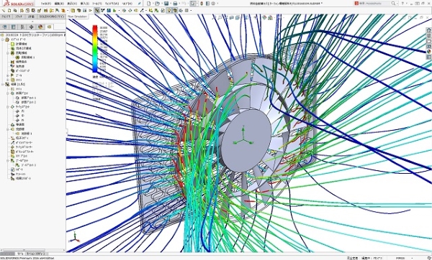Switch to the Flow Simulation tab
The width and height of the screenshot is (432, 260).
pyautogui.click(x=78, y=17)
